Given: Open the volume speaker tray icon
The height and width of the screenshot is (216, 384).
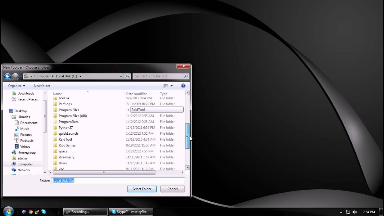Looking at the screenshot, I should click(355, 212).
